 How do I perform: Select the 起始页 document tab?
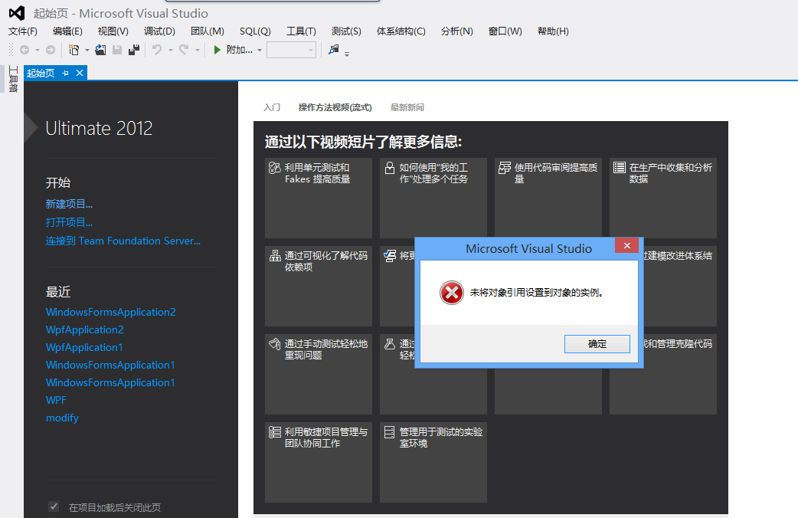(41, 74)
